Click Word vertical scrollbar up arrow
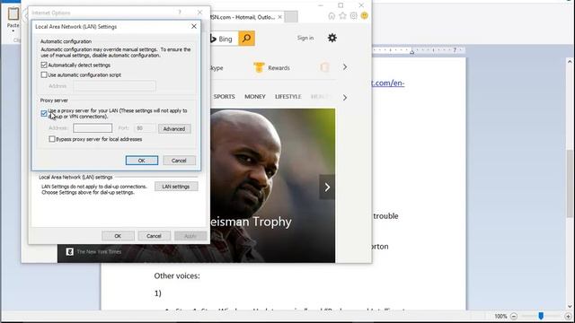Screen dimensions: 575x323 (570, 62)
